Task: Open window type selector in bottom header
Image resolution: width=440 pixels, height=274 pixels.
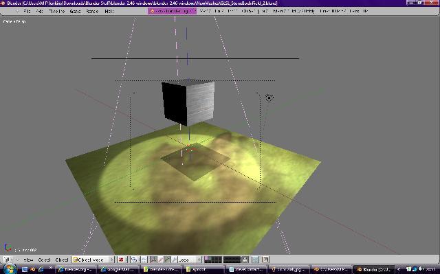Action: coord(7,260)
